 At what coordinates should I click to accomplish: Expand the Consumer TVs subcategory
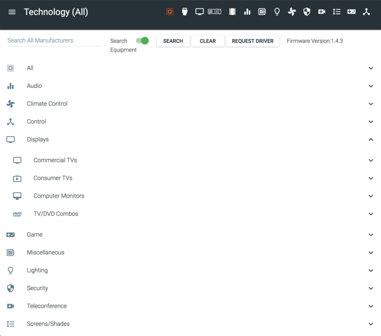point(371,178)
